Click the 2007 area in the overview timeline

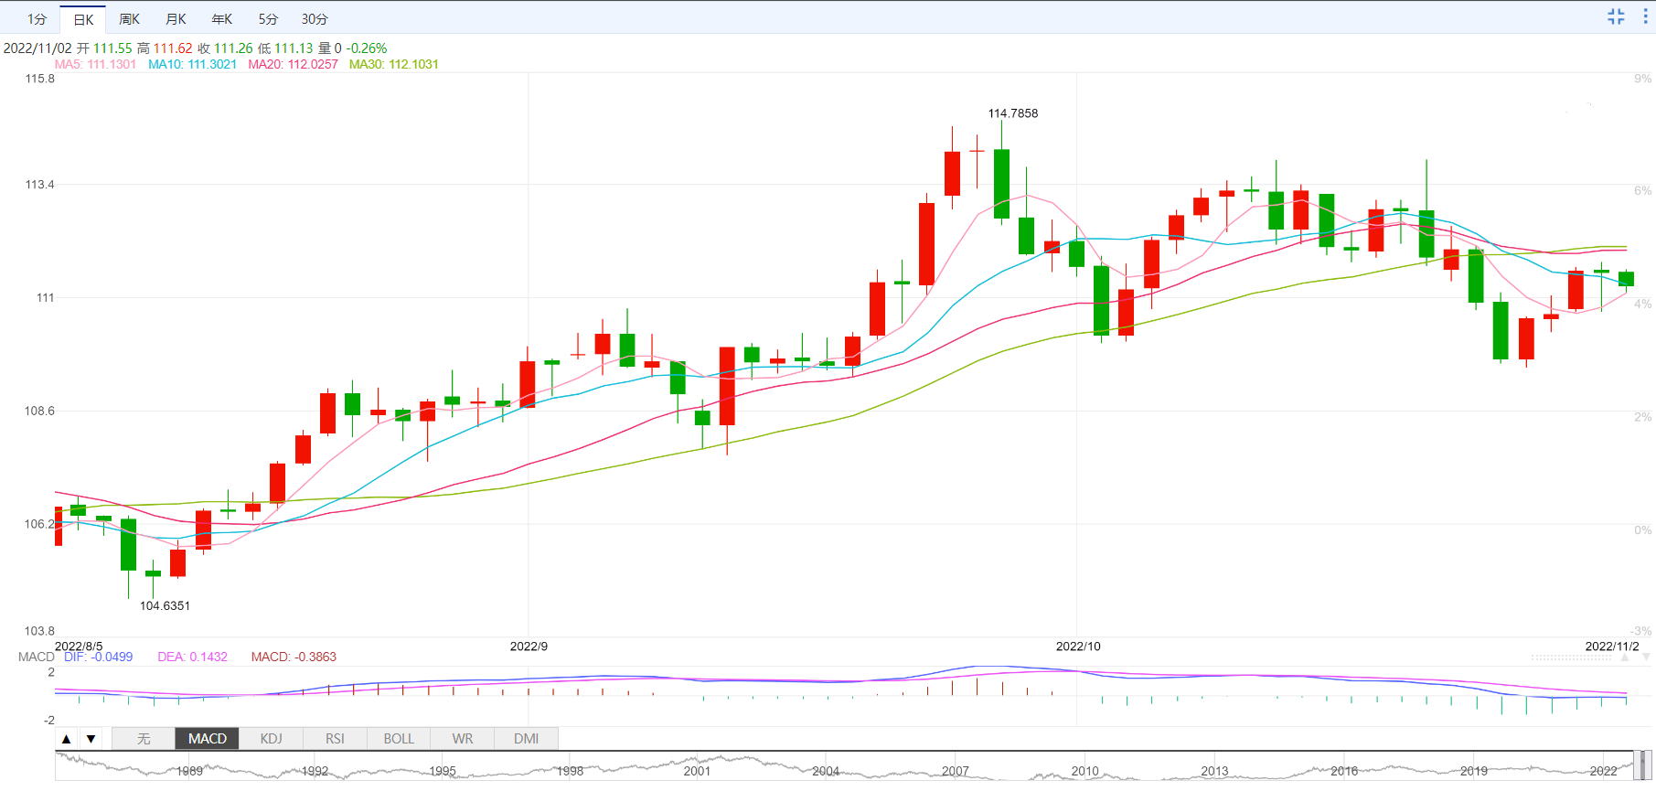point(956,771)
